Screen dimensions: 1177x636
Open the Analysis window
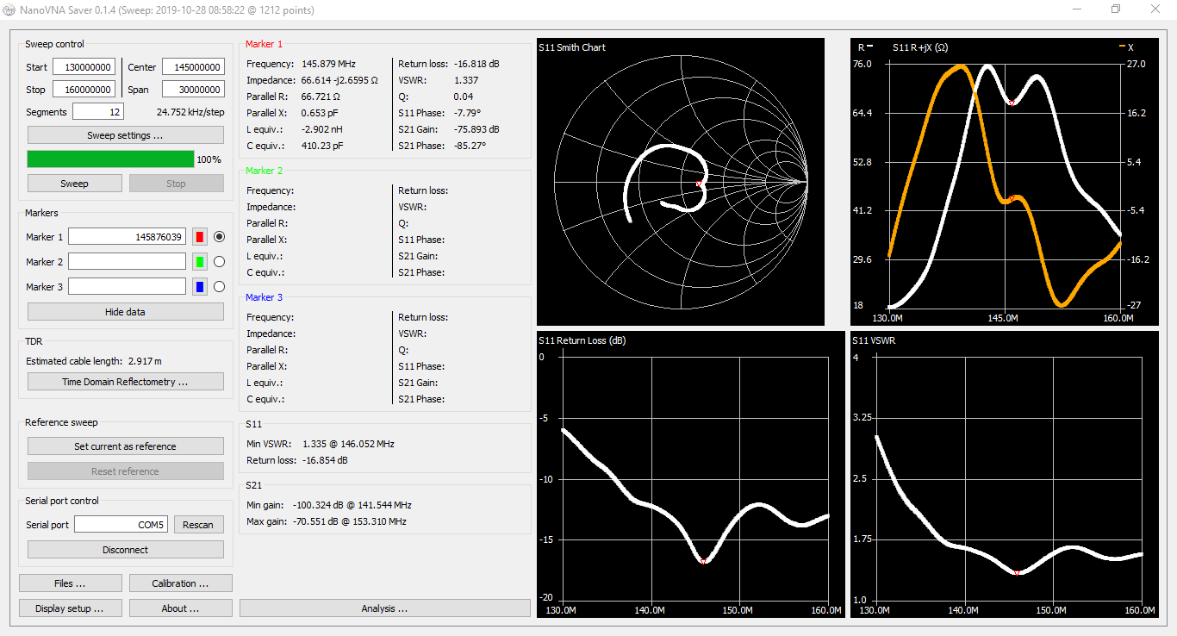[384, 608]
